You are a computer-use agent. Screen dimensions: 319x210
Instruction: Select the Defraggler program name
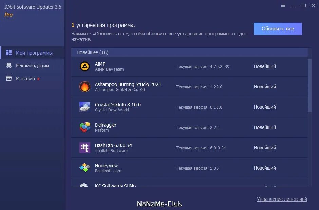tap(106, 125)
